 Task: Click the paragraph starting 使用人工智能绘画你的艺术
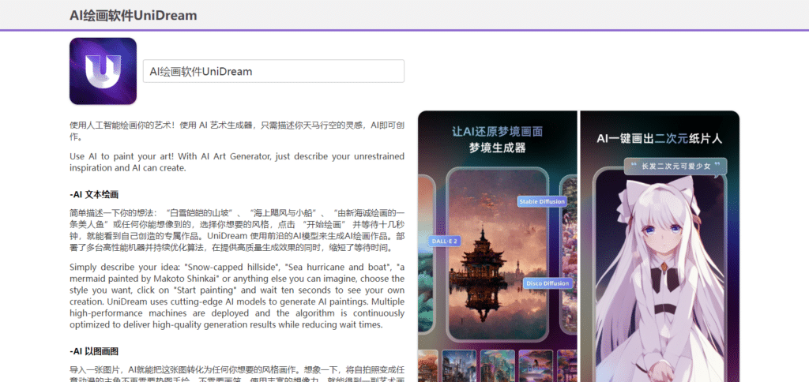[237, 131]
